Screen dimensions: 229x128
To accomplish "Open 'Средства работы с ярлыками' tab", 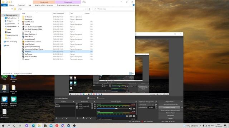I will tap(44, 5).
